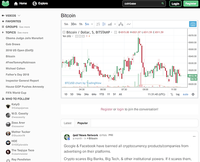Open KatyG's avatar
The height and width of the screenshot is (162, 200).
pyautogui.click(x=8, y=106)
